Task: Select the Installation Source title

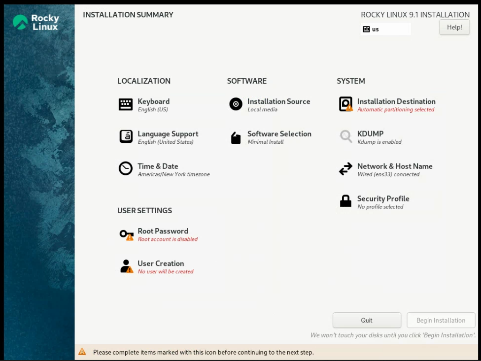Action: coord(278,101)
